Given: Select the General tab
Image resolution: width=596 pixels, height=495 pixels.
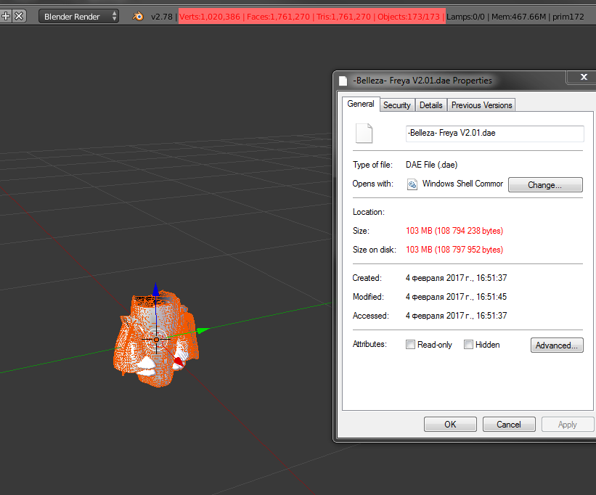Looking at the screenshot, I should [361, 104].
